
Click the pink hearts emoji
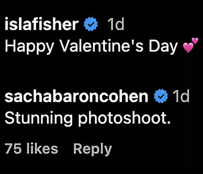191,46
